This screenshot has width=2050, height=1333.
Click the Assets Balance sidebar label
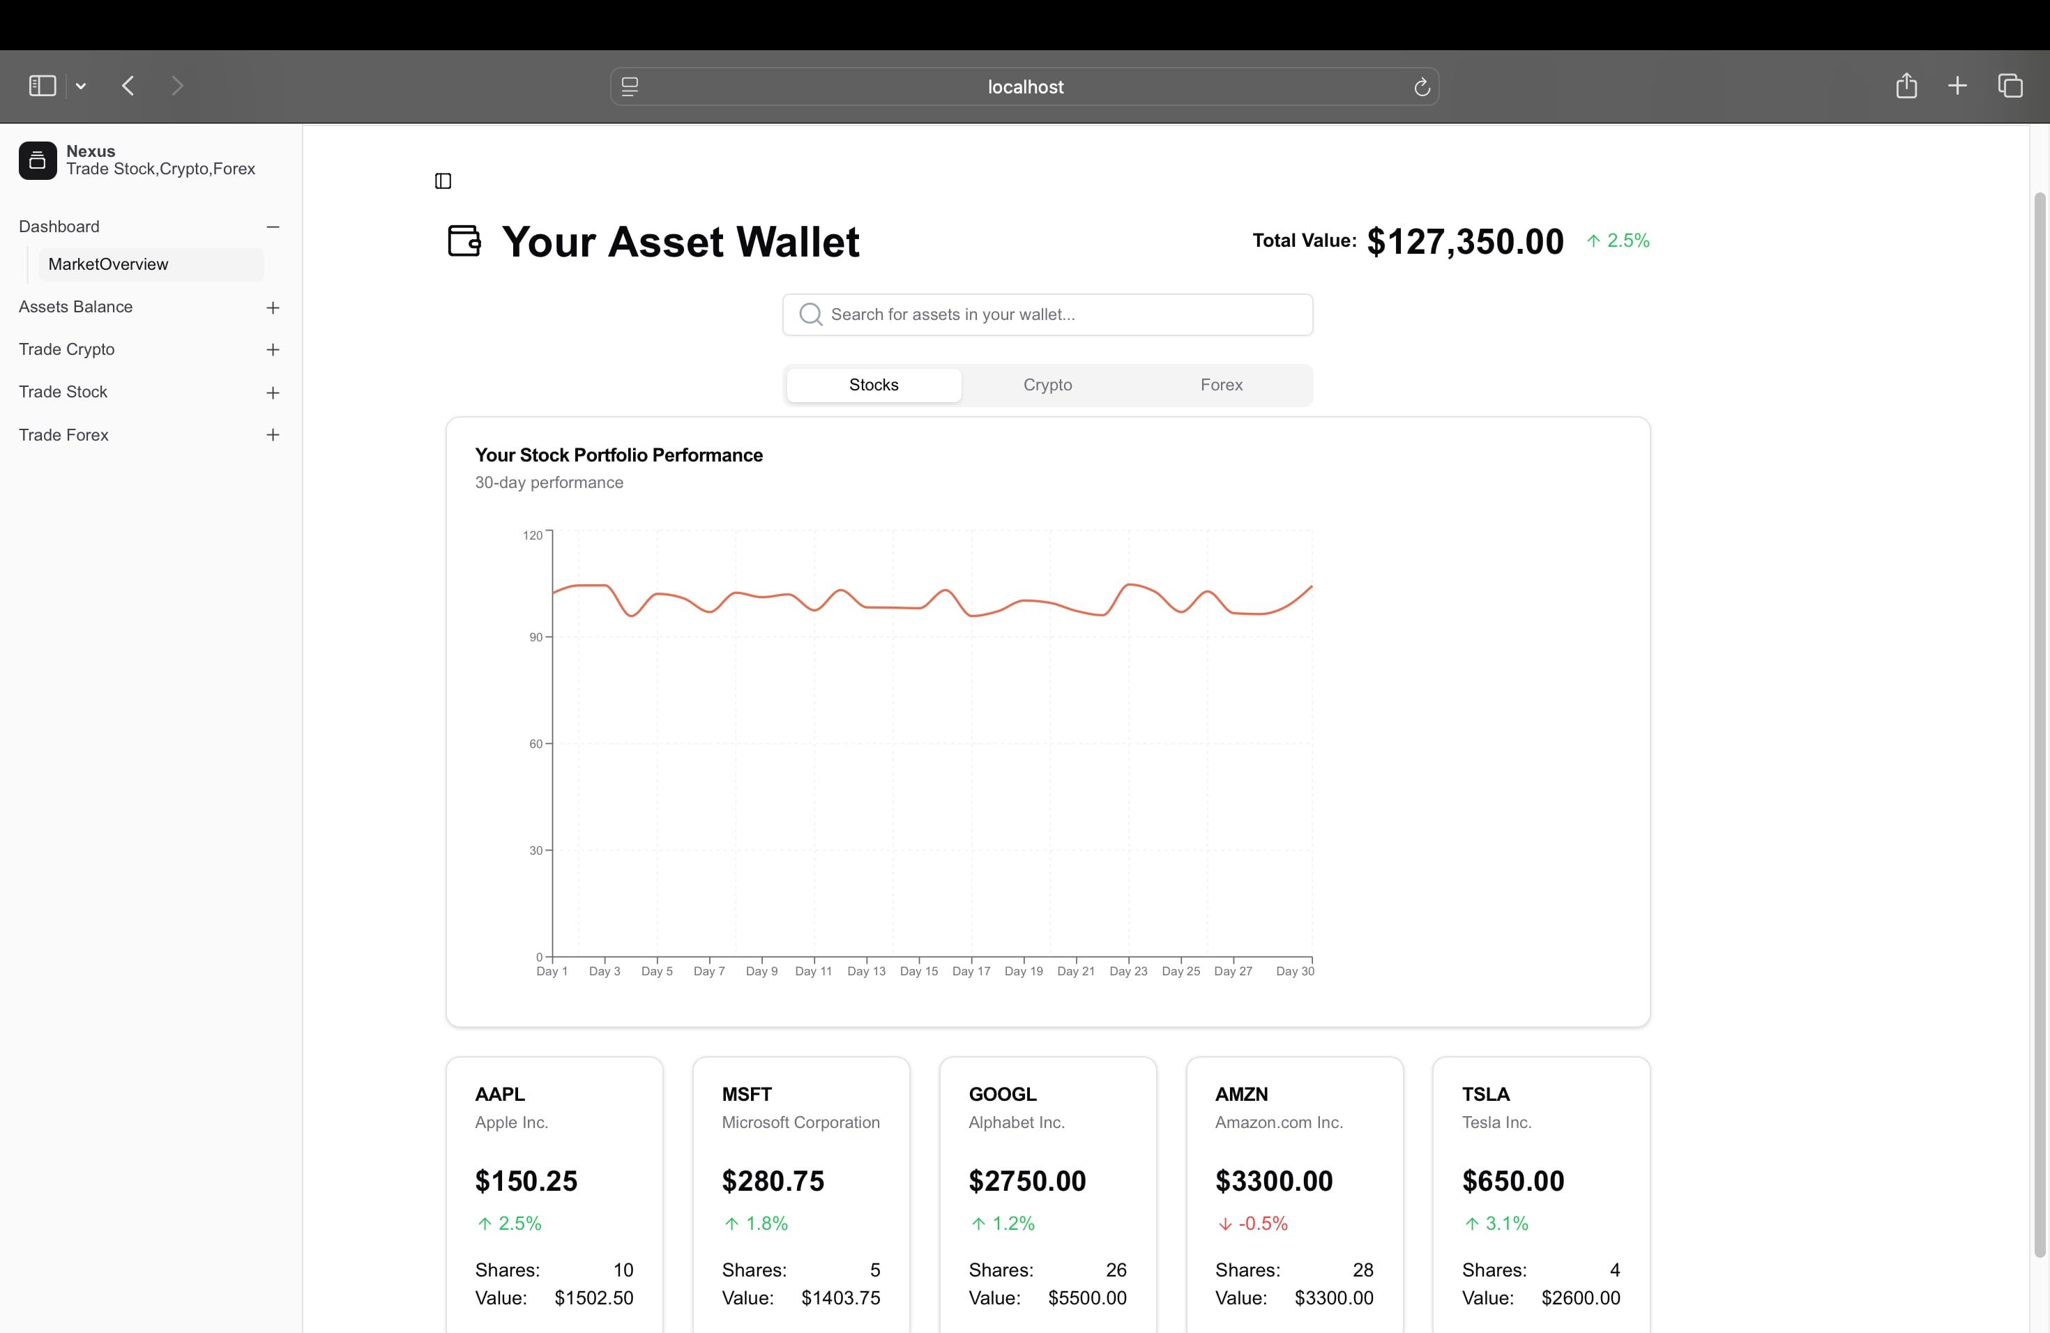(76, 307)
